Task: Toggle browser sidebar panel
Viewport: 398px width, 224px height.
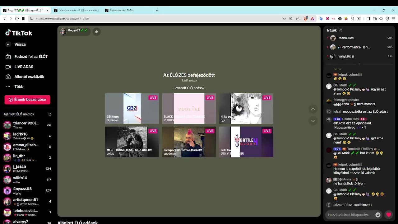Action: 368,19
